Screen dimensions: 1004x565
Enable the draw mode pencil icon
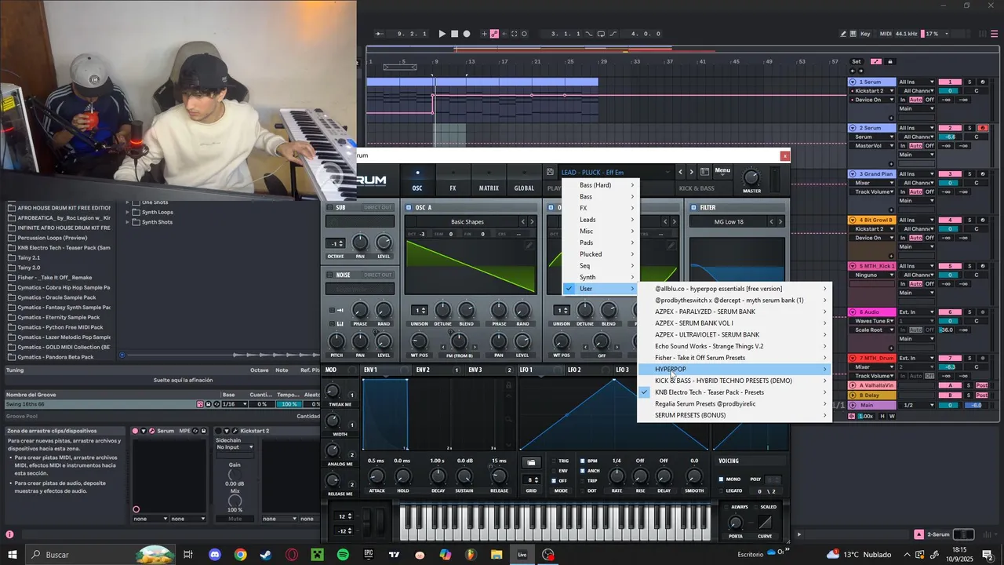(x=843, y=34)
